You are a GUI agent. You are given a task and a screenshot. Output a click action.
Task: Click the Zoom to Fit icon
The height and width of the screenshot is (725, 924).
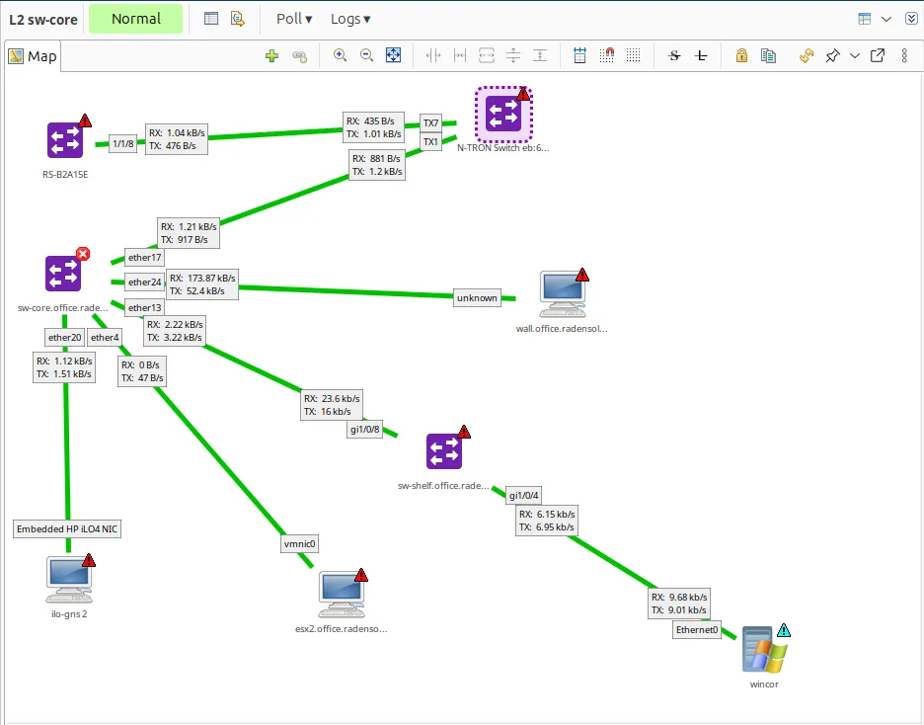click(x=393, y=55)
